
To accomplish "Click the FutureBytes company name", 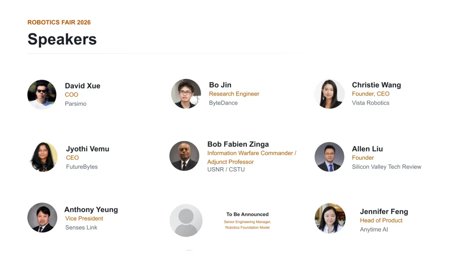I will click(82, 167).
